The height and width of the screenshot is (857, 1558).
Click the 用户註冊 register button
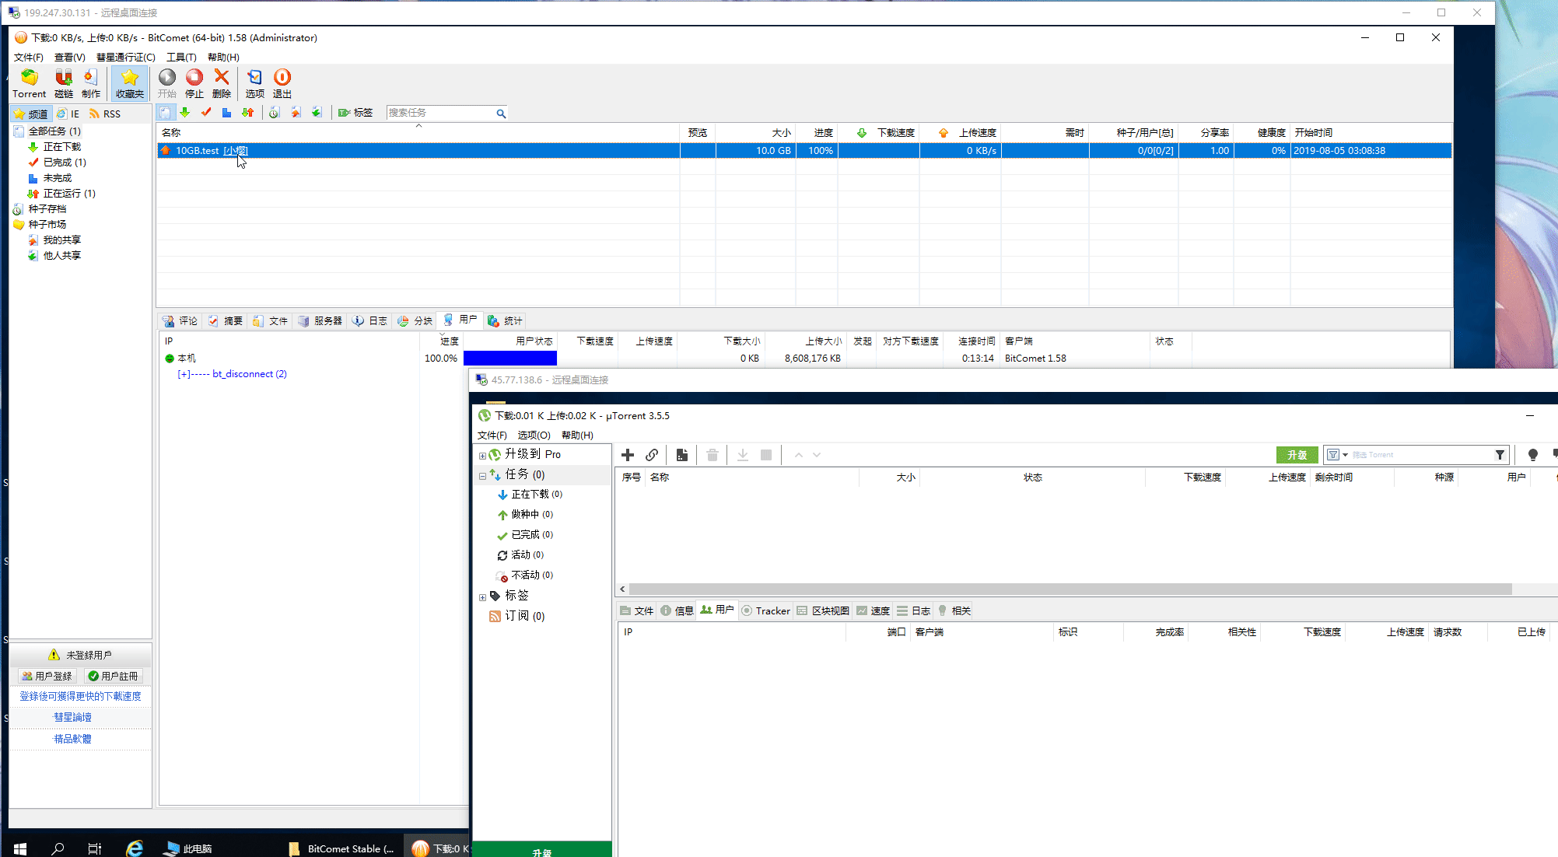(113, 676)
